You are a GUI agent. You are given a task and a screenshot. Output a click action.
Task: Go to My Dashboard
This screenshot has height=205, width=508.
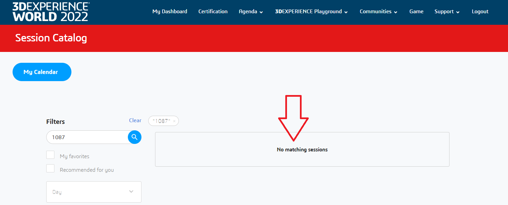click(170, 12)
